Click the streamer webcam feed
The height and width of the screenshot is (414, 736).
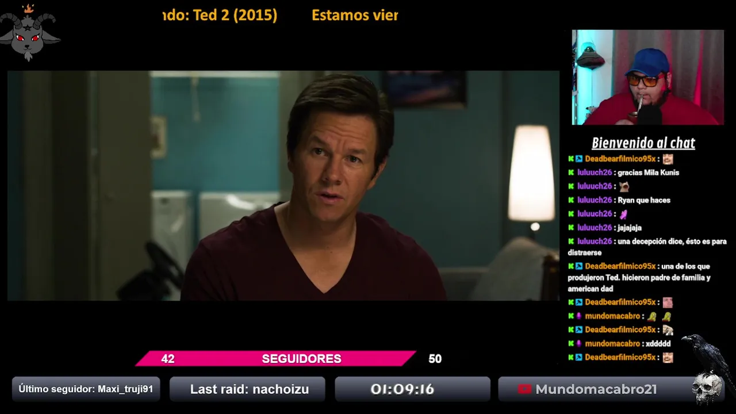(647, 77)
